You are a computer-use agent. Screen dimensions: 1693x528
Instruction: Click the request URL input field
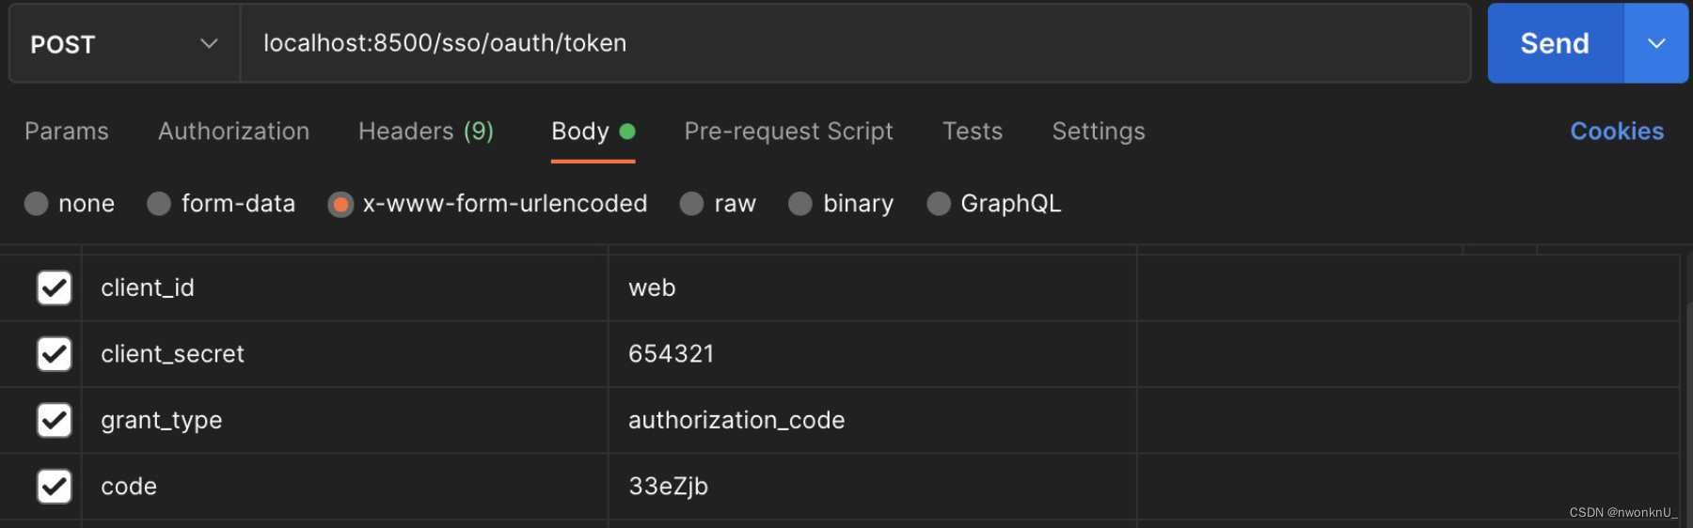pyautogui.click(x=855, y=43)
